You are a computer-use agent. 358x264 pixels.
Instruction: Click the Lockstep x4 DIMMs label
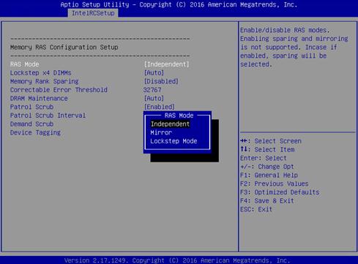(x=41, y=73)
